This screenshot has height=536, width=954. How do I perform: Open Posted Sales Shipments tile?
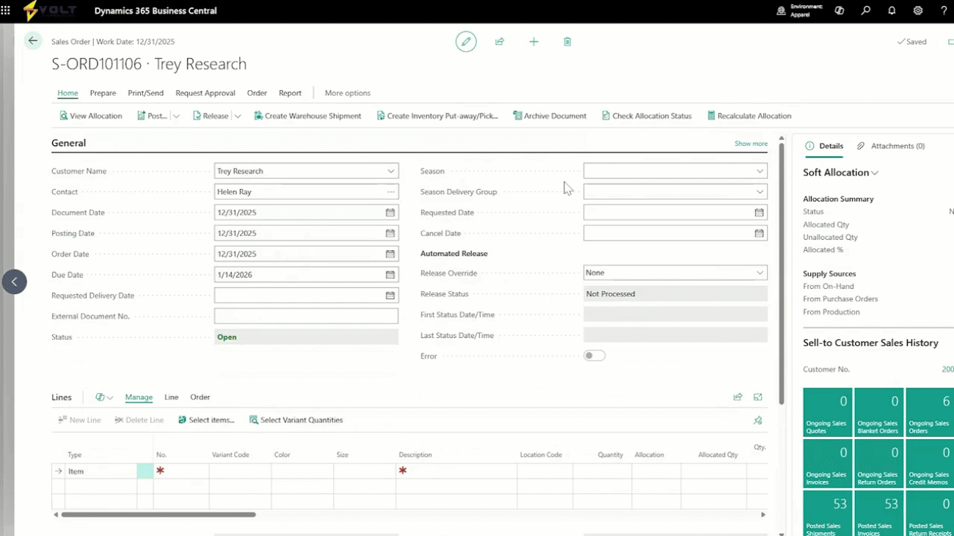pos(828,513)
